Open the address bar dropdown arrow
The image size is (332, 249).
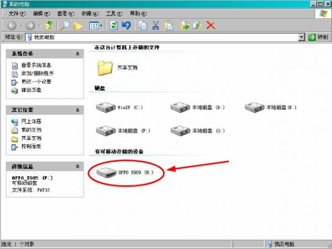[x=302, y=37]
